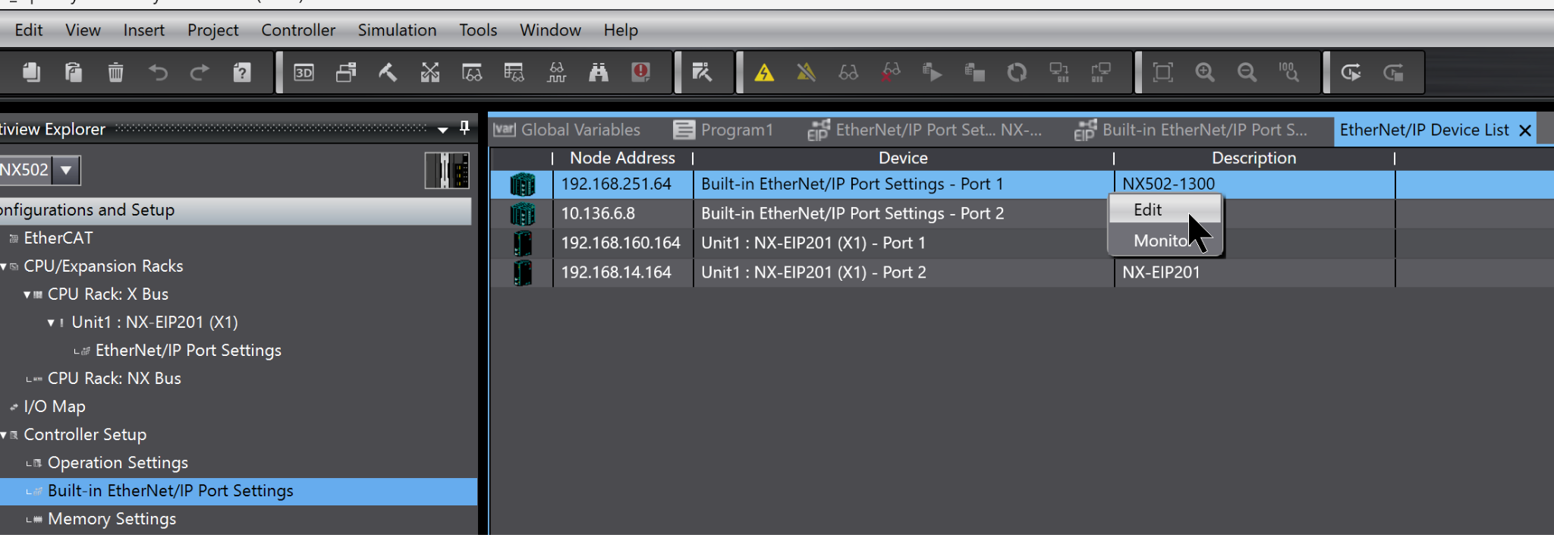Close the EtherNet/IP Device List tab
The width and height of the screenshot is (1554, 535).
click(x=1525, y=131)
